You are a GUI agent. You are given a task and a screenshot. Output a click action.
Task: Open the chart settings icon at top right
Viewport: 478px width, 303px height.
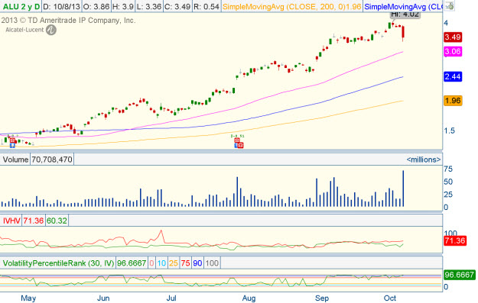[x=449, y=6]
